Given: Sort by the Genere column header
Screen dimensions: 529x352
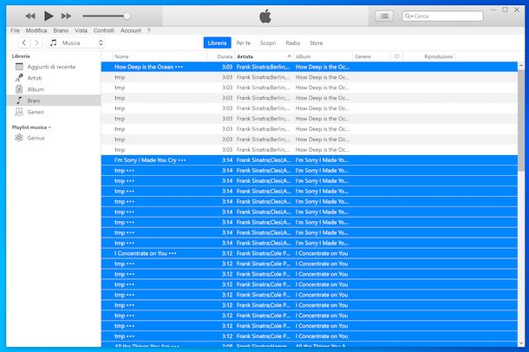Looking at the screenshot, I should pos(371,56).
